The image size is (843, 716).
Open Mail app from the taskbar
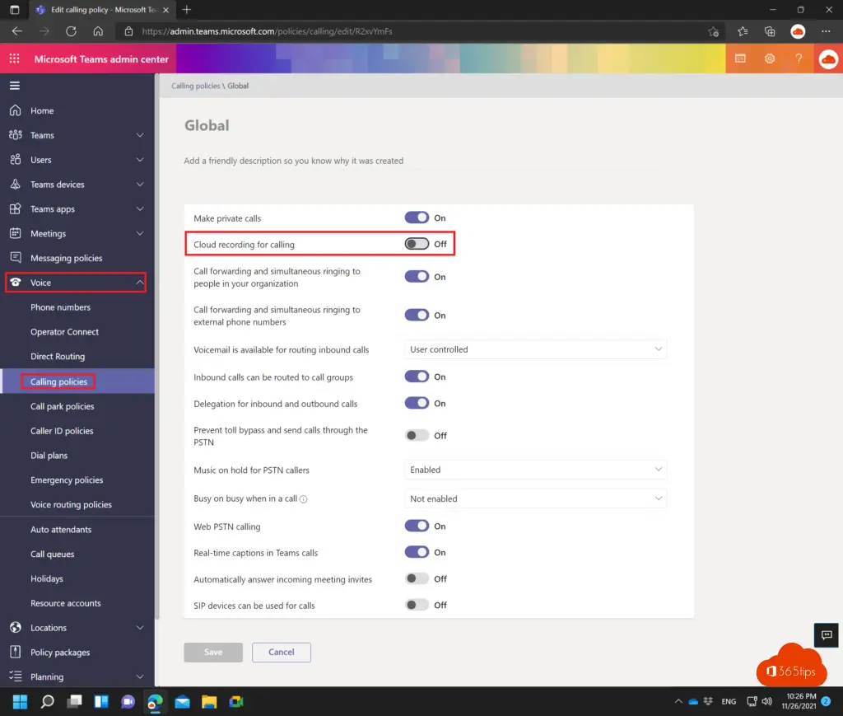[x=182, y=701]
